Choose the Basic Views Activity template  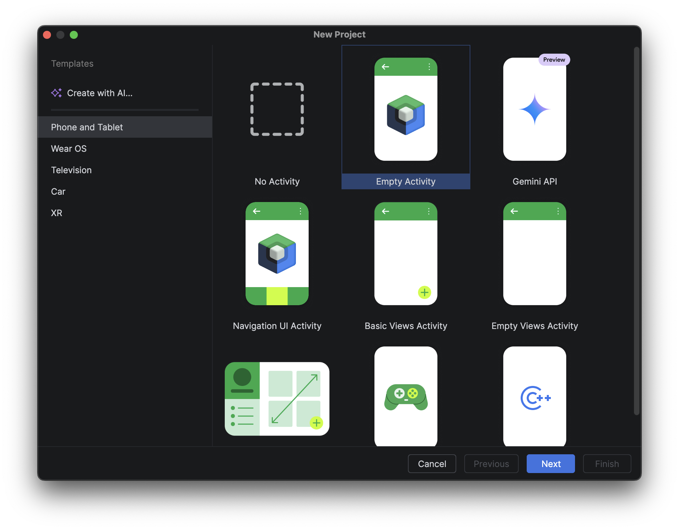(x=406, y=254)
